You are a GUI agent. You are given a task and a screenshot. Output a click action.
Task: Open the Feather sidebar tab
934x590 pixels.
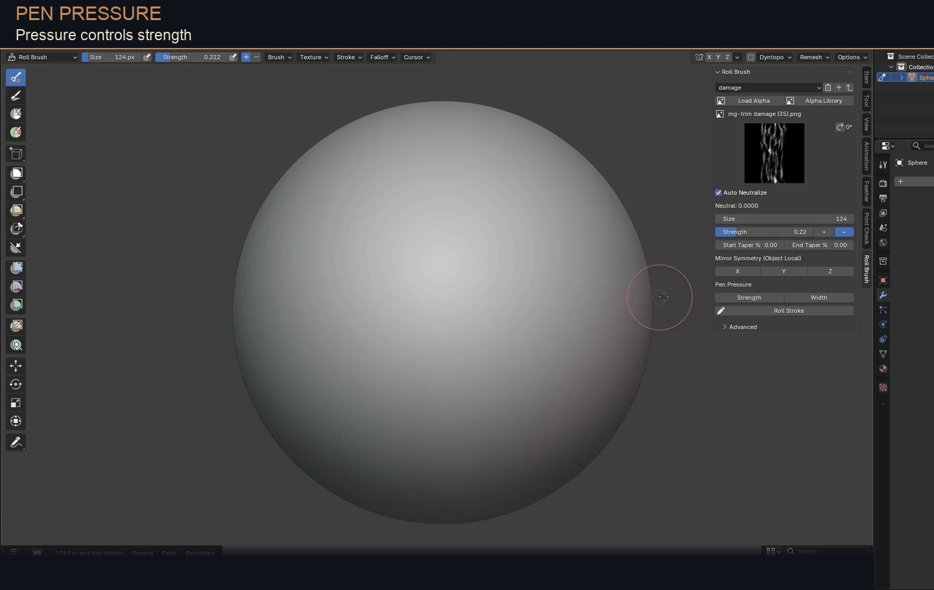click(867, 191)
